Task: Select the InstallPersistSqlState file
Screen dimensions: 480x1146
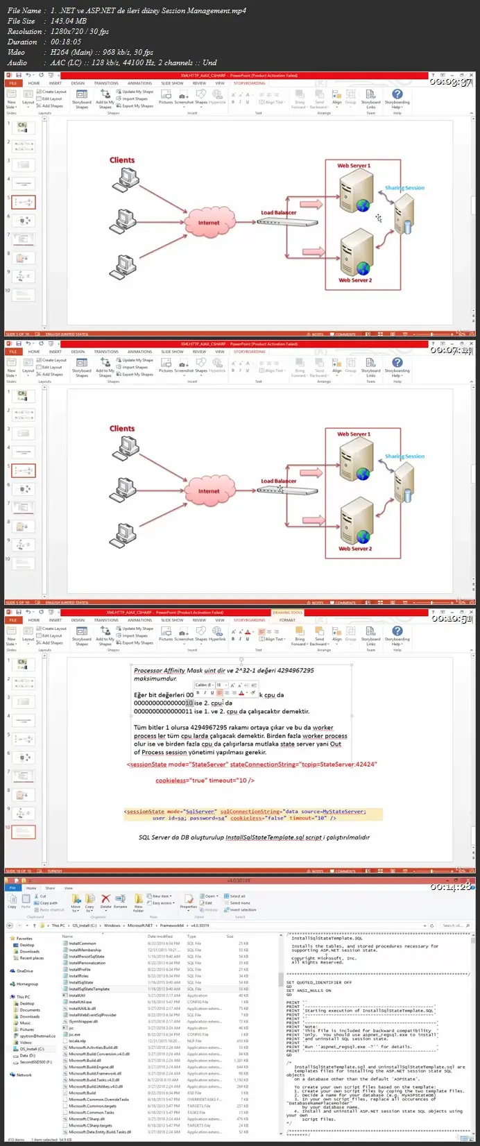Action: point(86,957)
